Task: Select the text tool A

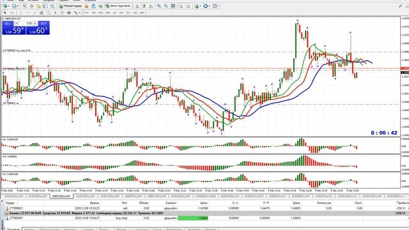Action: coord(55,13)
